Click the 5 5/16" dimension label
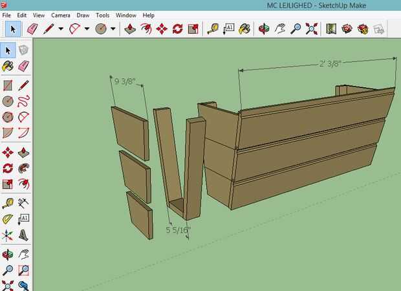401x291 pixels. 179,230
